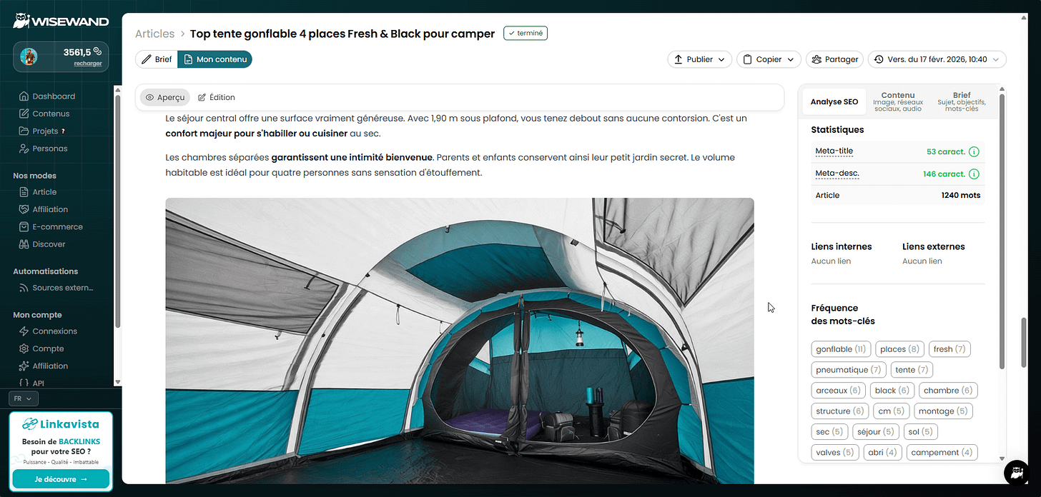Viewport: 1041px width, 497px height.
Task: Click the places (8) keyword tag
Action: [899, 349]
